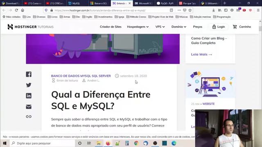The image size is (262, 147).
Task: Open Chrome from taskbar
Action: click(136, 143)
